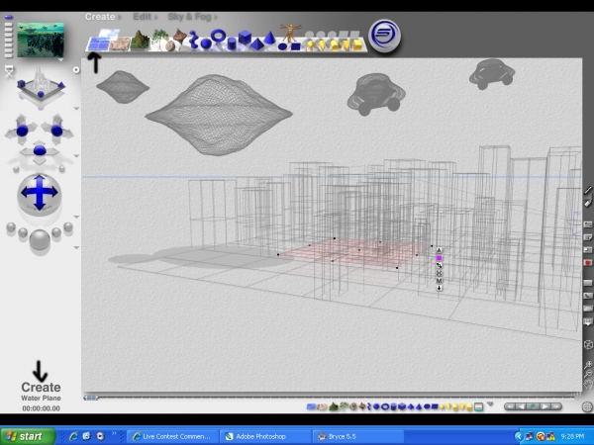Click the large Render sphere button
Screen dimensions: 594x445
(x=40, y=239)
